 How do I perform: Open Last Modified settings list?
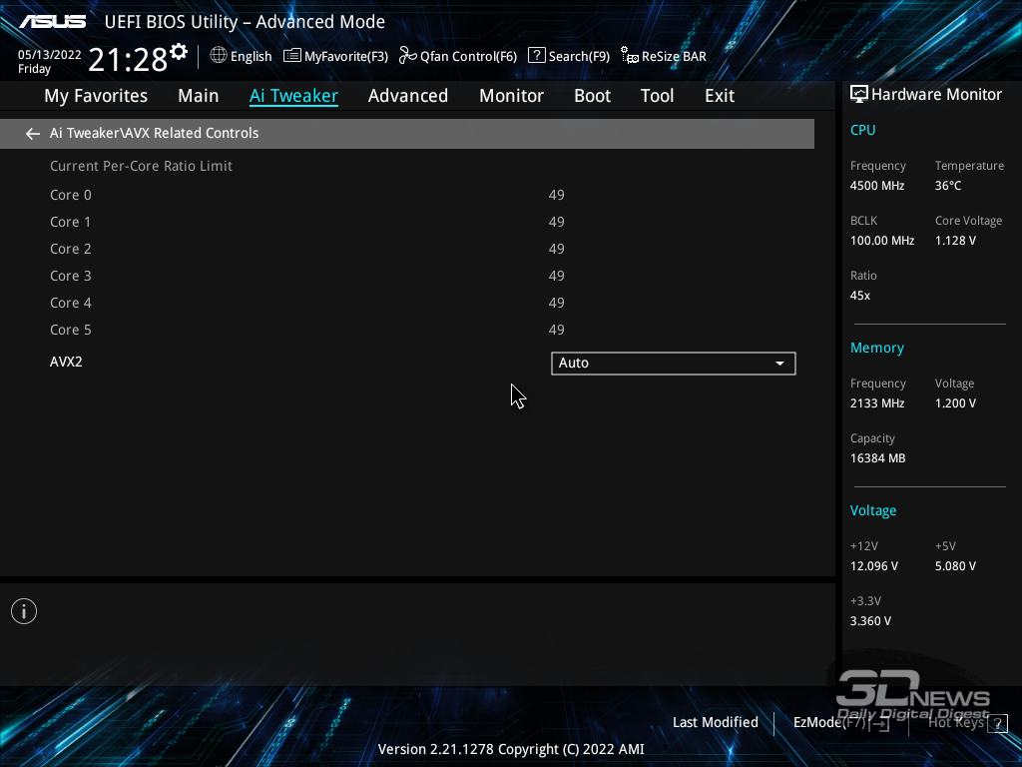715,723
